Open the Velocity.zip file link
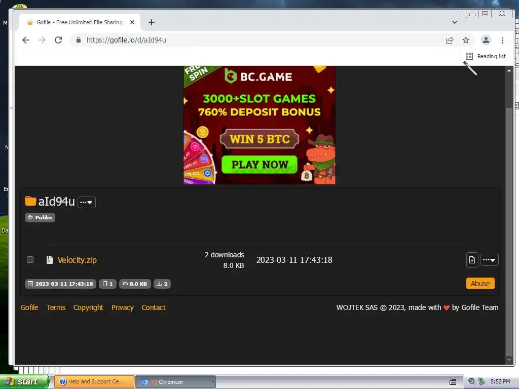 point(77,260)
